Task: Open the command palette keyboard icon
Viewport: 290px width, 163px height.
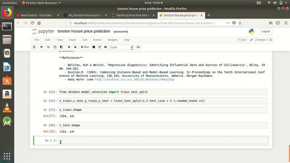Action: pyautogui.click(x=138, y=47)
